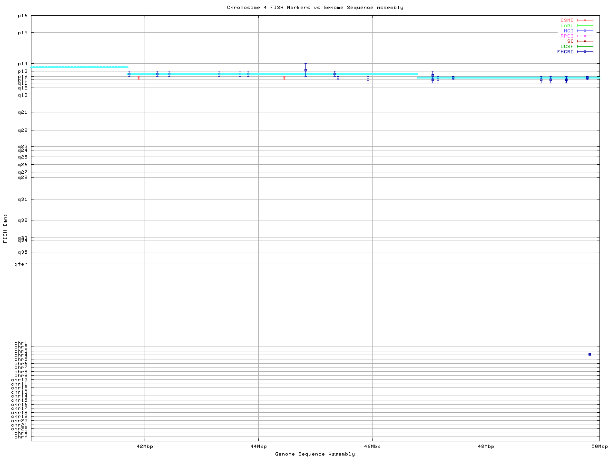This screenshot has width=609, height=457.
Task: Click the Genome Sequence Assembly axis title
Action: coord(315,454)
